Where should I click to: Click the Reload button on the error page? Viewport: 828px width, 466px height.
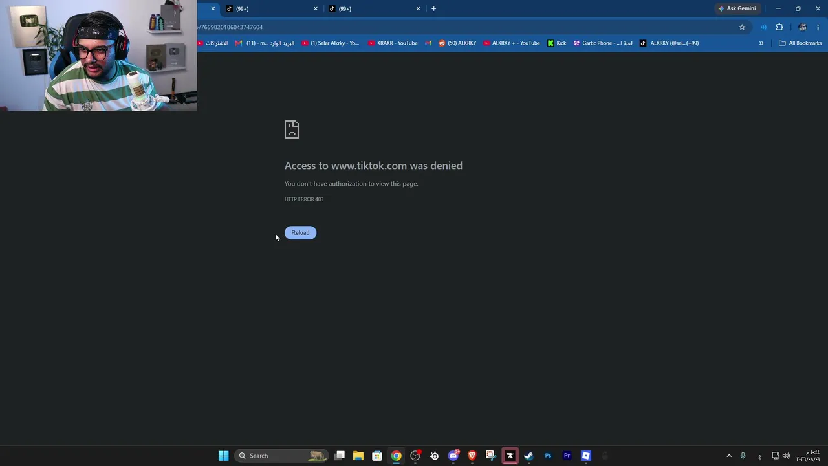tap(300, 232)
